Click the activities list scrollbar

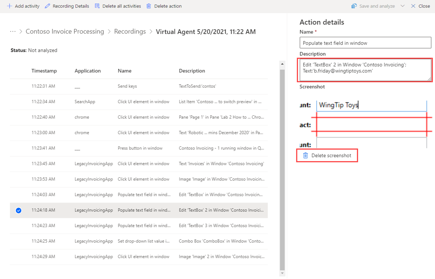(x=282, y=165)
